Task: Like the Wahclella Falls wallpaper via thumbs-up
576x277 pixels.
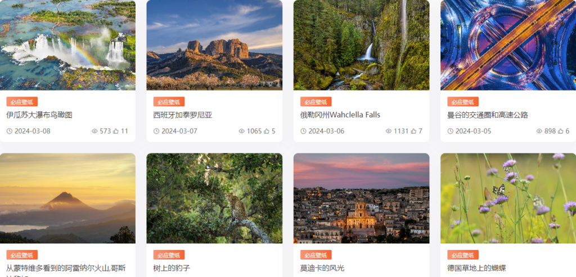Action: 413,131
